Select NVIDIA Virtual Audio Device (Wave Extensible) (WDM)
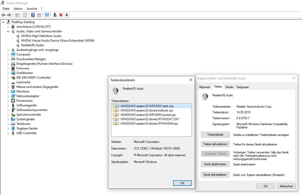 [58, 41]
